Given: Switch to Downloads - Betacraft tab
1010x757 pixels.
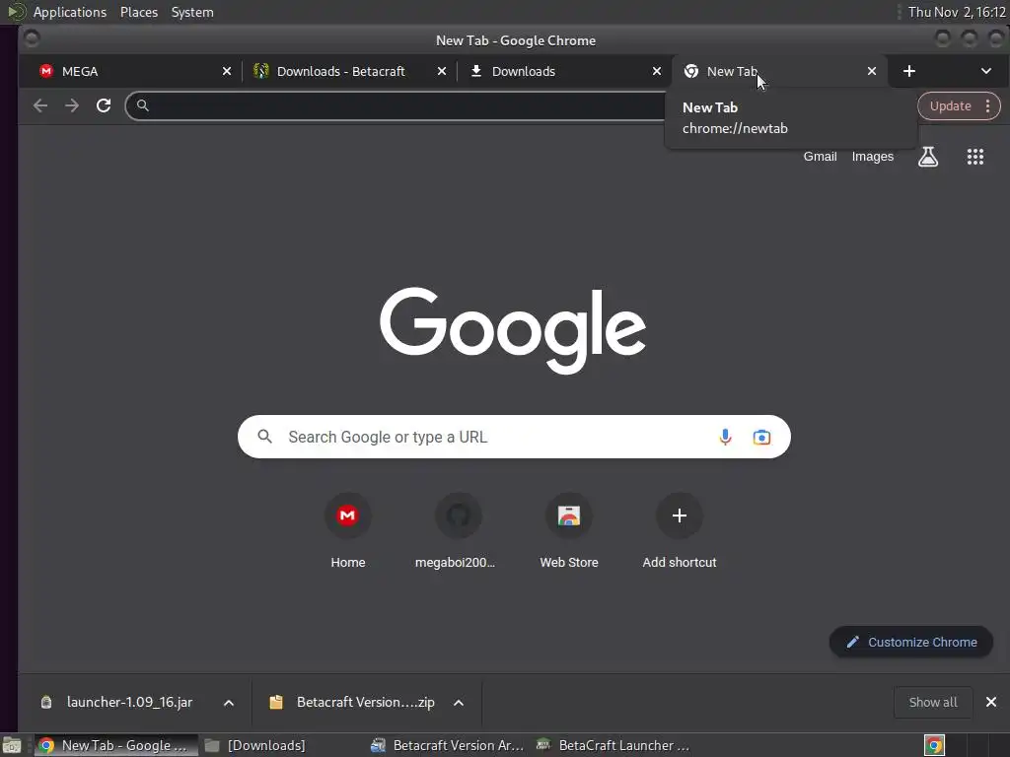Looking at the screenshot, I should (349, 71).
